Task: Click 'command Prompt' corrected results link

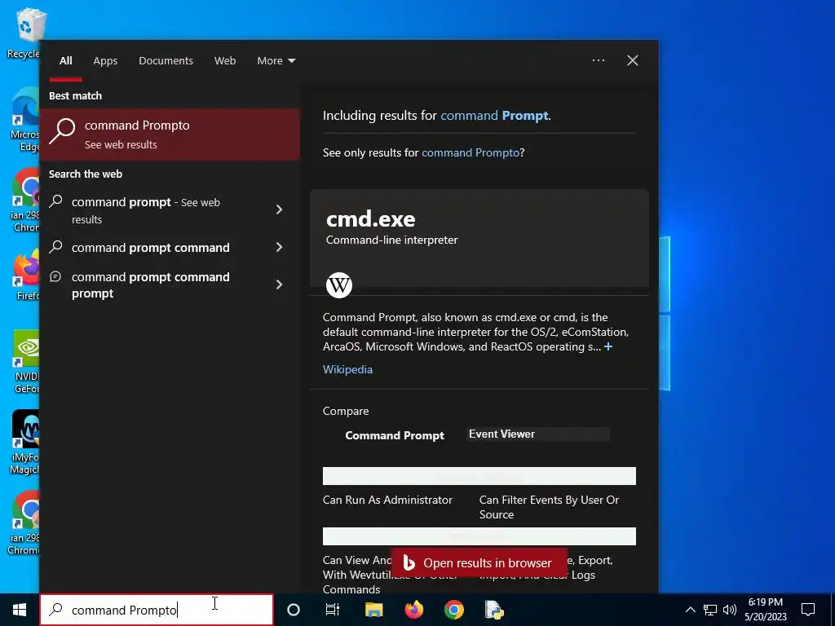Action: 494,116
